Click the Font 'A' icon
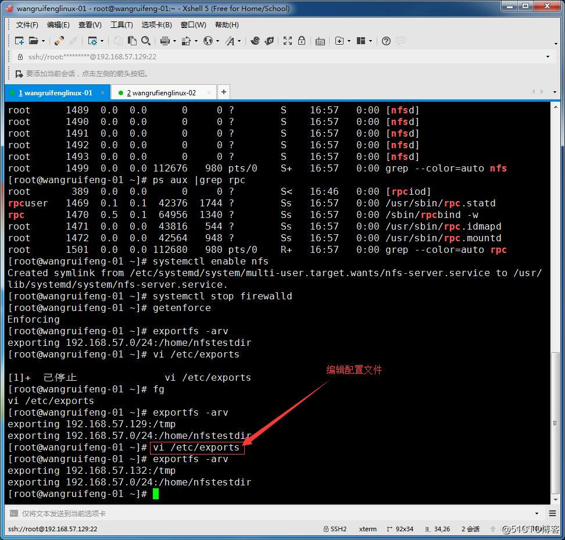565x540 pixels. (x=230, y=41)
